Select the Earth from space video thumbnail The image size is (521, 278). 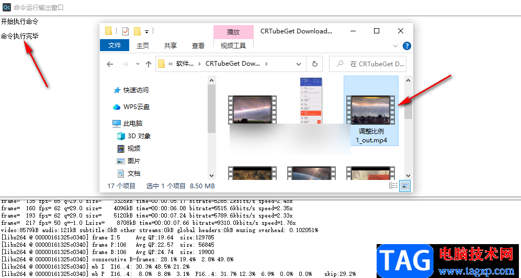(311, 173)
